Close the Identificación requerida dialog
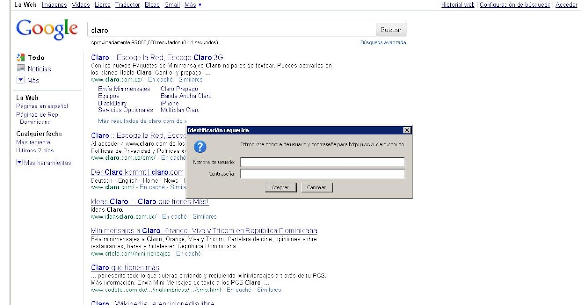This screenshot has height=305, width=581. (407, 130)
